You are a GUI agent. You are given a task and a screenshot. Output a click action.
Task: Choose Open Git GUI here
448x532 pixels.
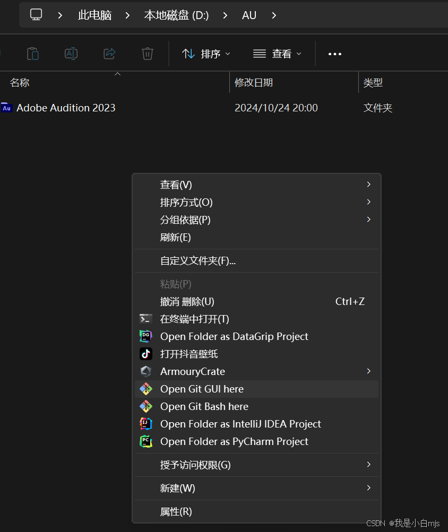pos(256,389)
